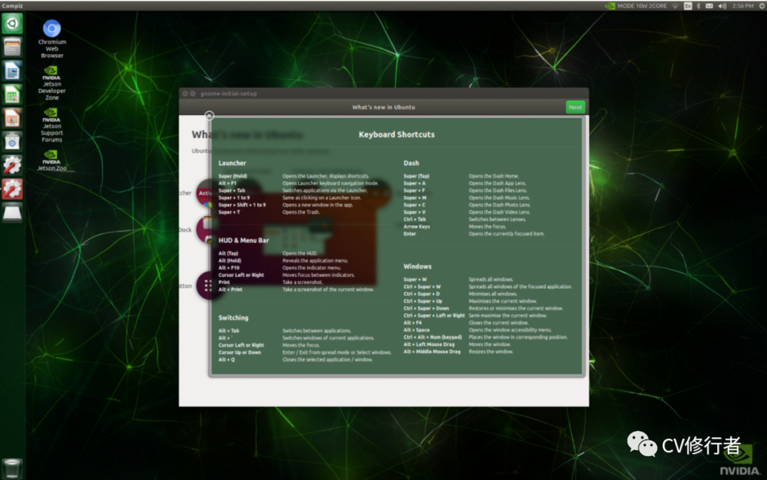Click the Alt + Middle Mouse Drag entry

point(432,351)
